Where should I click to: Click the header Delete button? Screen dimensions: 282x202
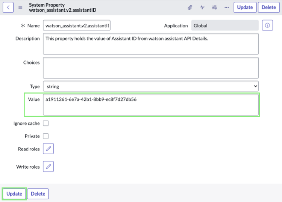point(269,8)
